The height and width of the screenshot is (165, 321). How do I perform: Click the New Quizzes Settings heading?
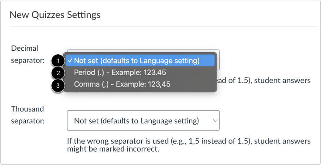pyautogui.click(x=55, y=15)
